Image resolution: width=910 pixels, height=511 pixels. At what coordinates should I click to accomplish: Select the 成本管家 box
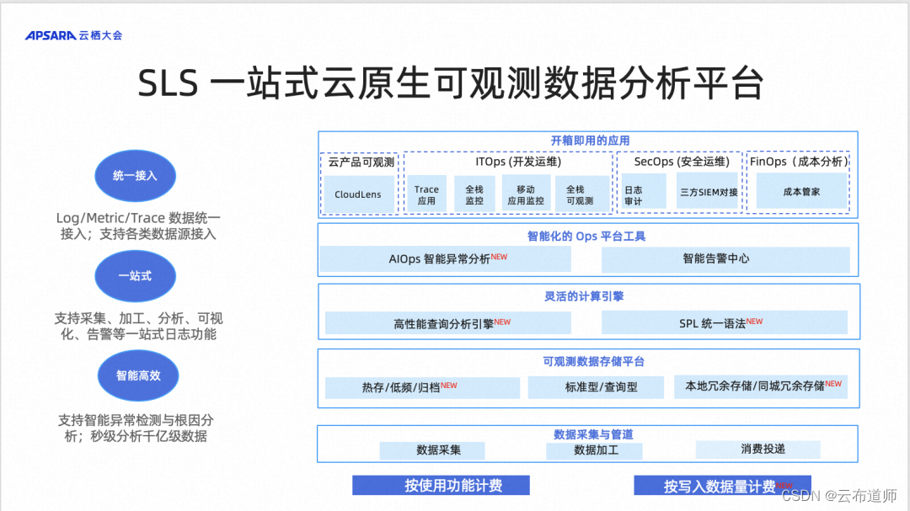click(801, 191)
